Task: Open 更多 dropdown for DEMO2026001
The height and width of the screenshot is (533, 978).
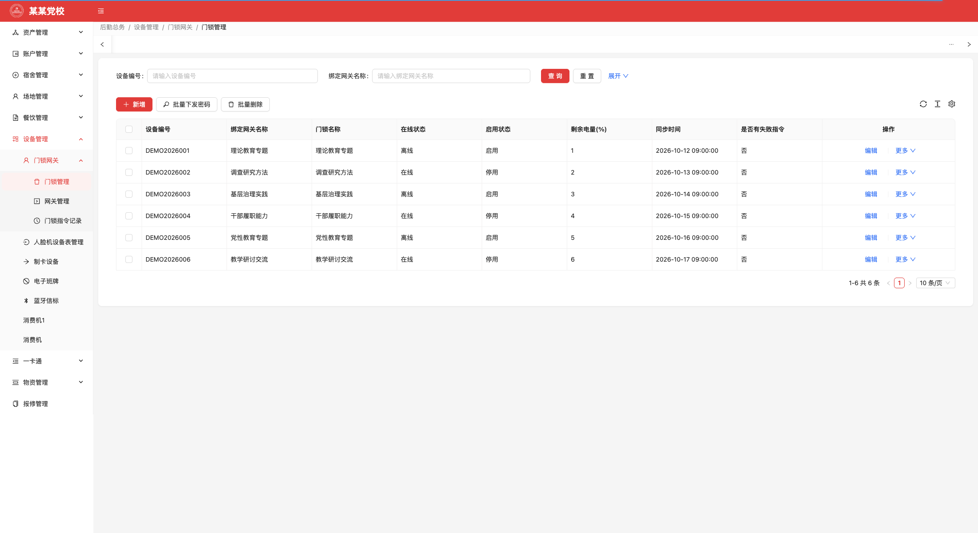Action: click(905, 151)
